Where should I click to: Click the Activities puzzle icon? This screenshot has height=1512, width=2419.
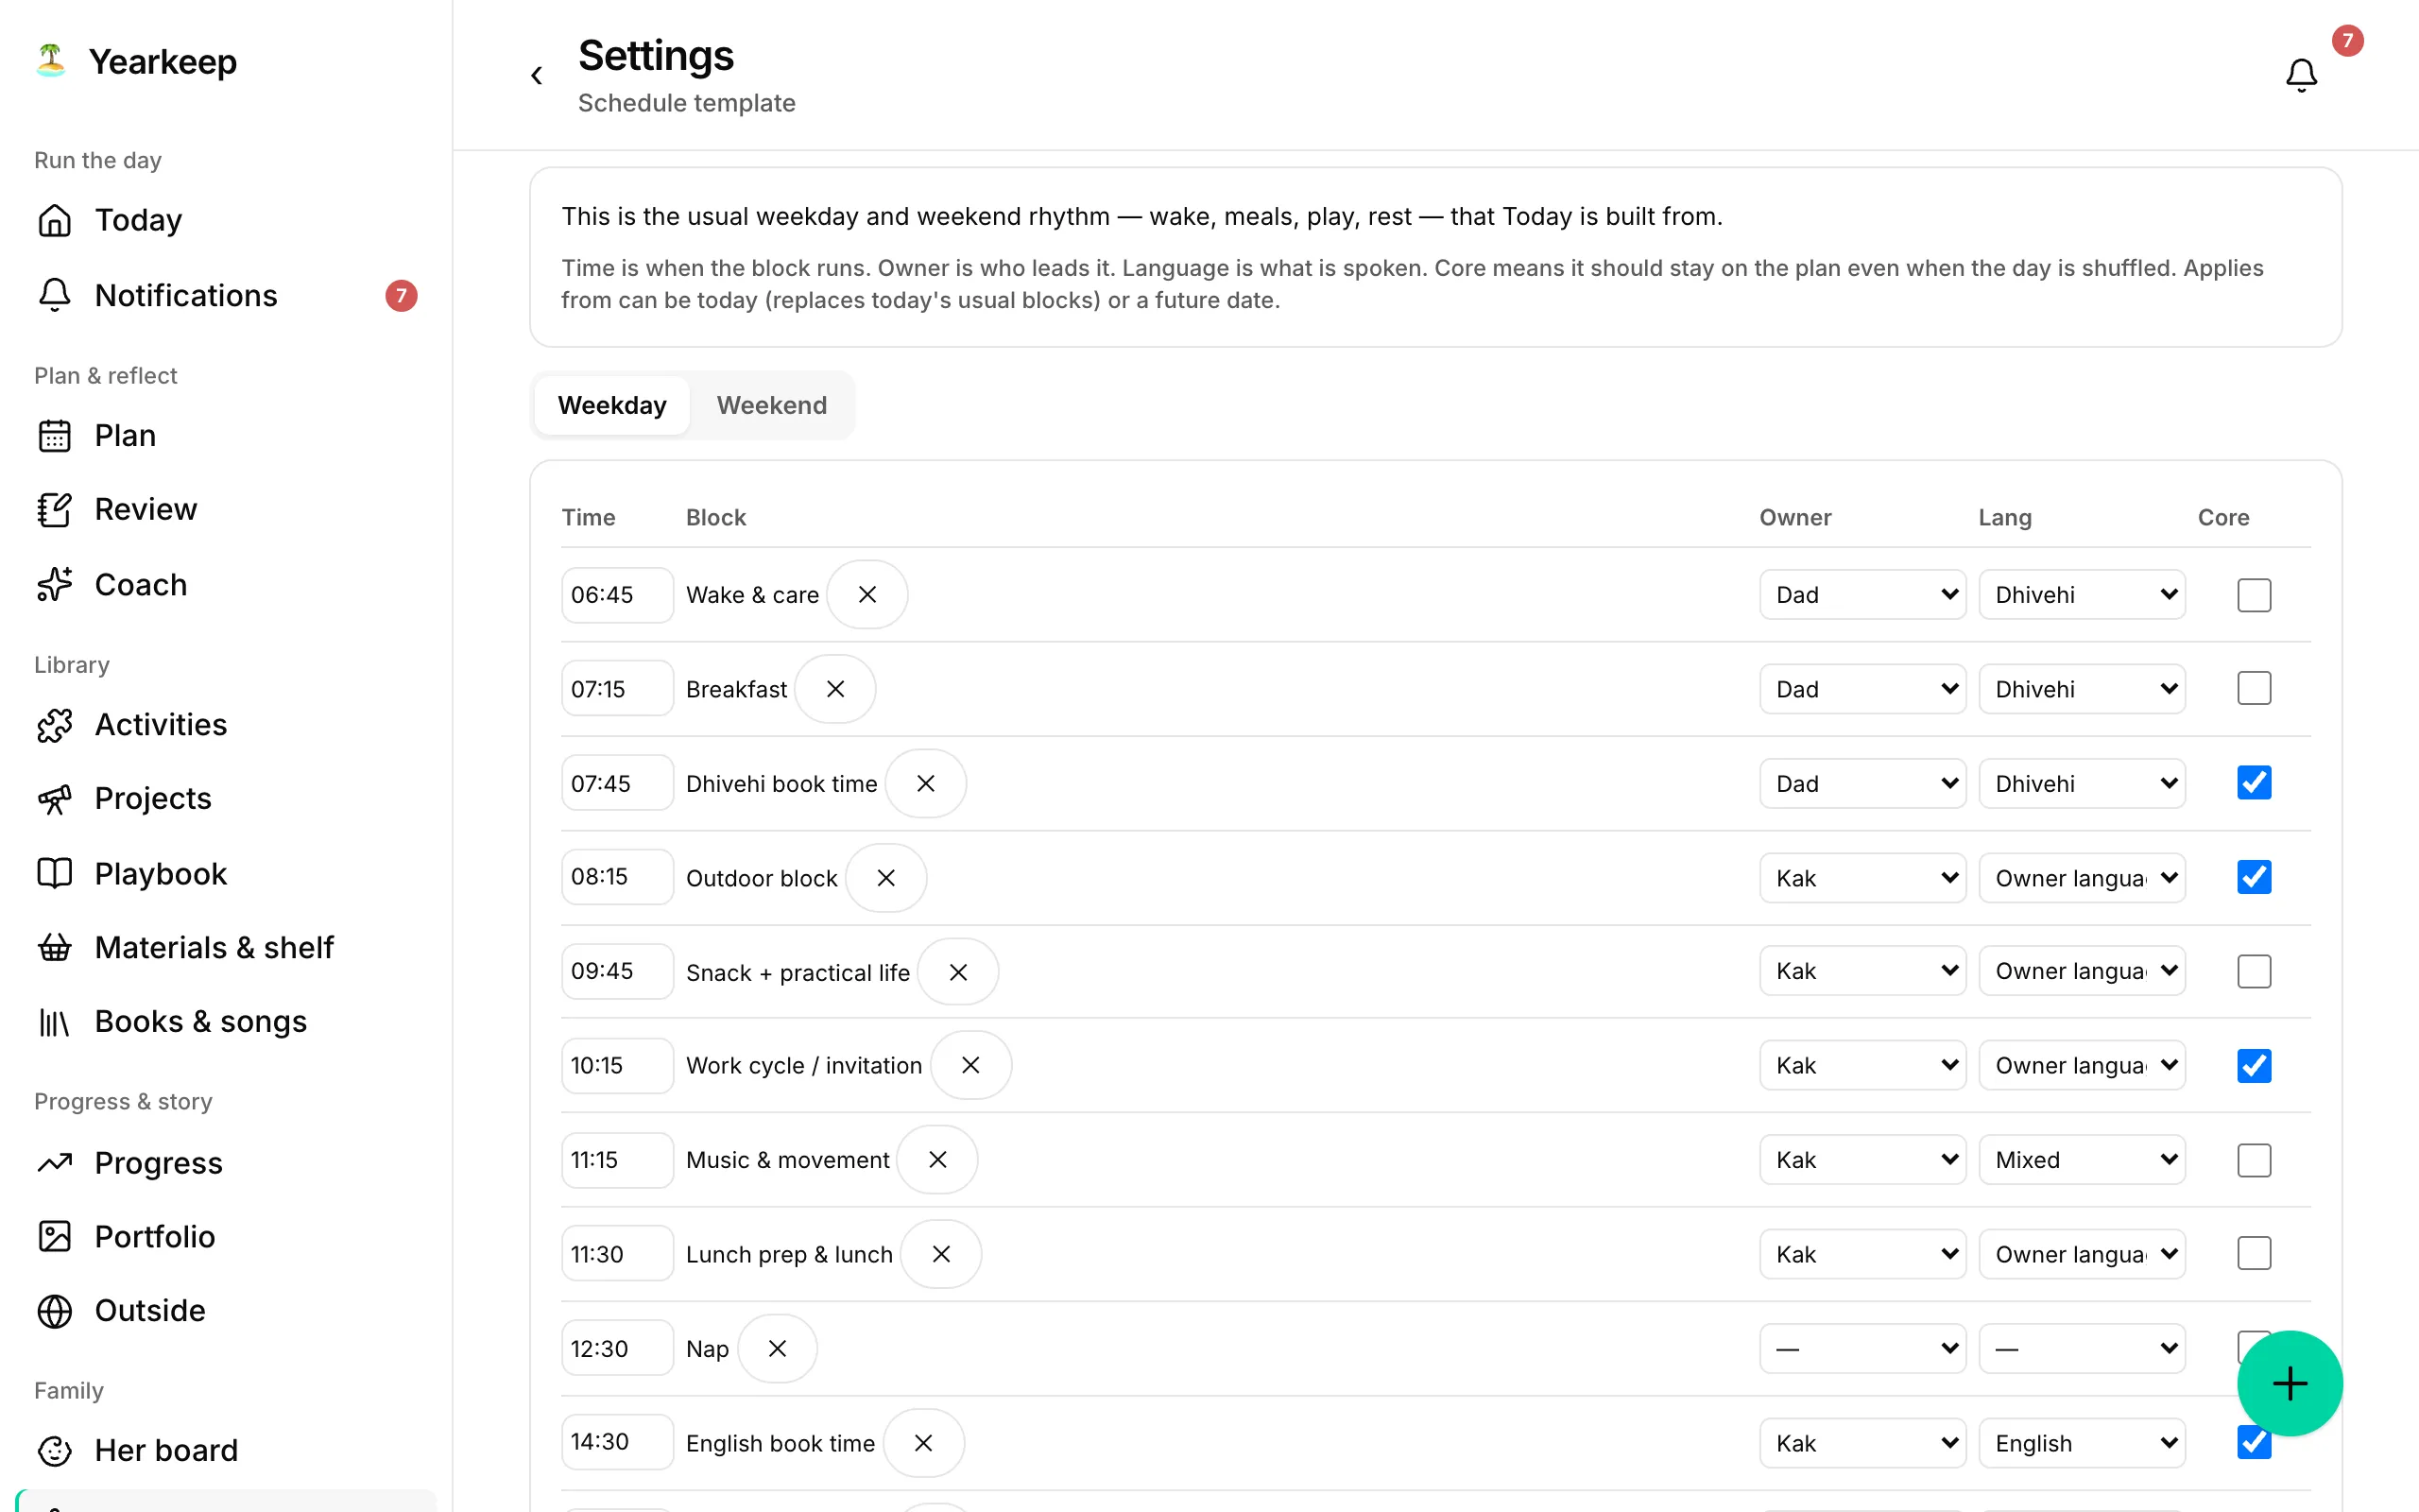55,725
